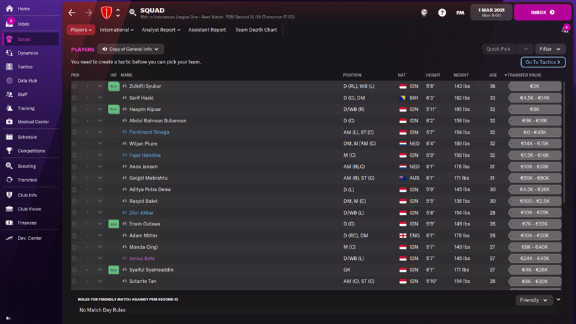
Task: Click the notifications icon with badge 4
Action: pyautogui.click(x=565, y=30)
